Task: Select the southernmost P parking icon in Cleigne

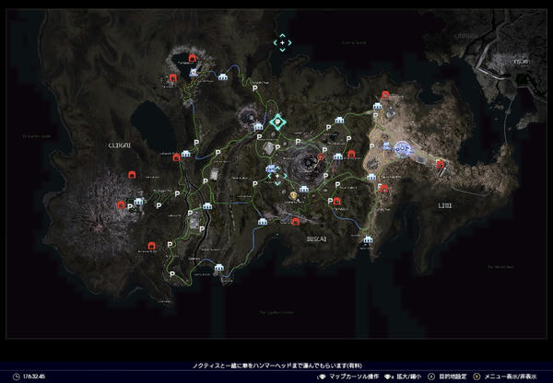Action: point(172,274)
